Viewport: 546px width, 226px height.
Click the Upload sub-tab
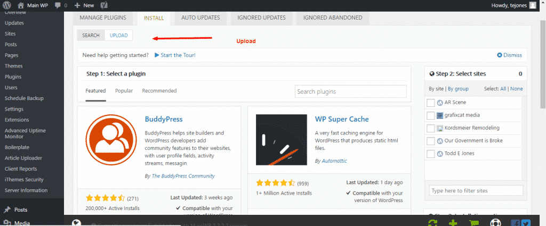pos(119,36)
